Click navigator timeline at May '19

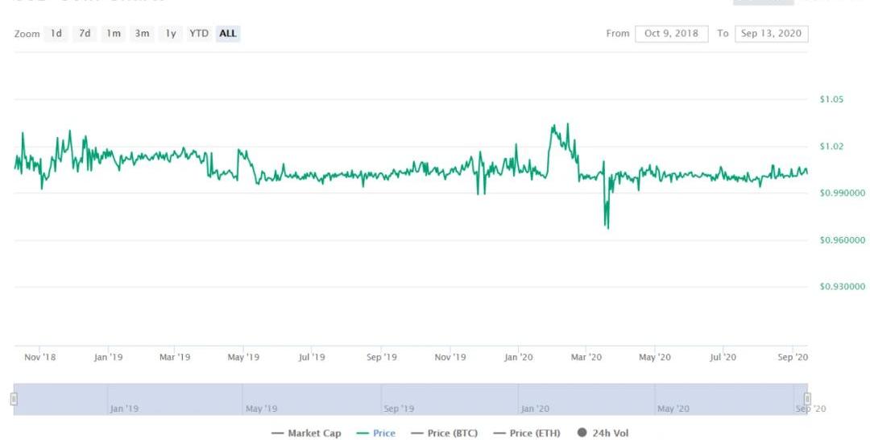click(x=261, y=400)
